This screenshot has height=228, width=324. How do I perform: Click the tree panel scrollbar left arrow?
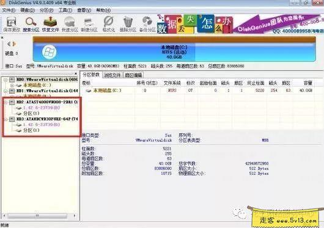pos(4,216)
